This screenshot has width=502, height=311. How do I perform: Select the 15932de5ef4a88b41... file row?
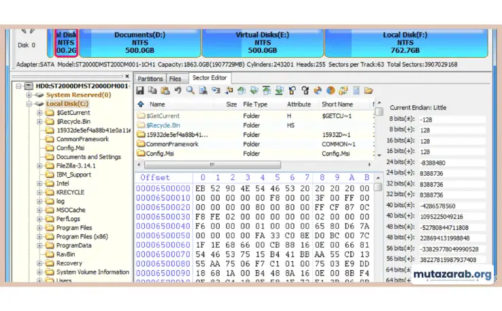point(255,134)
